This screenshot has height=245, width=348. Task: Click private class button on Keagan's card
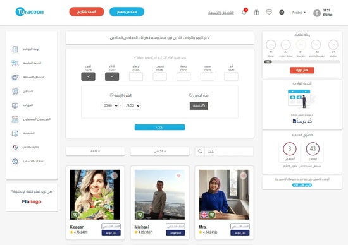coord(111,226)
